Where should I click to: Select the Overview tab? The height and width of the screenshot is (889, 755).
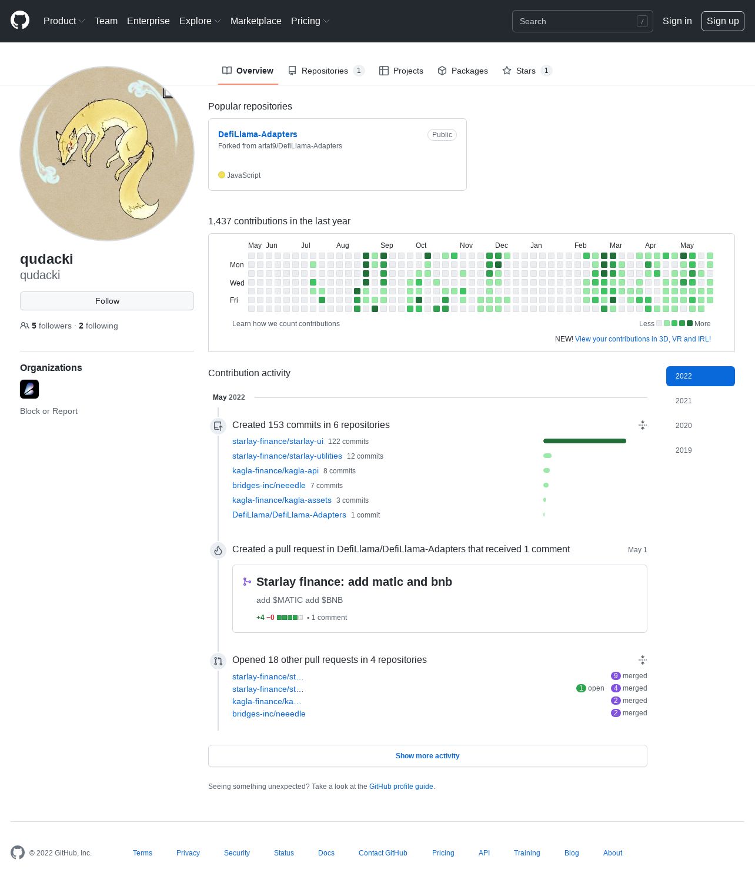[248, 71]
